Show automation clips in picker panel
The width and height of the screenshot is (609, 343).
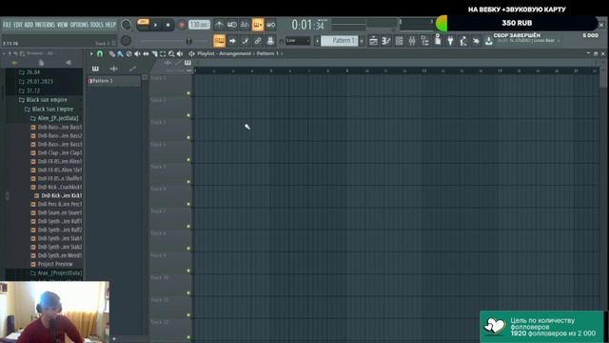[132, 69]
